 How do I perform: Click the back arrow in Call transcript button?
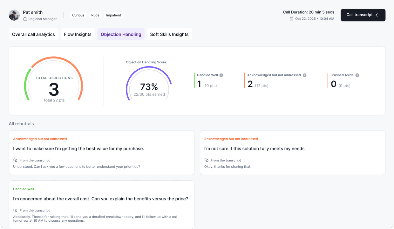tap(377, 15)
